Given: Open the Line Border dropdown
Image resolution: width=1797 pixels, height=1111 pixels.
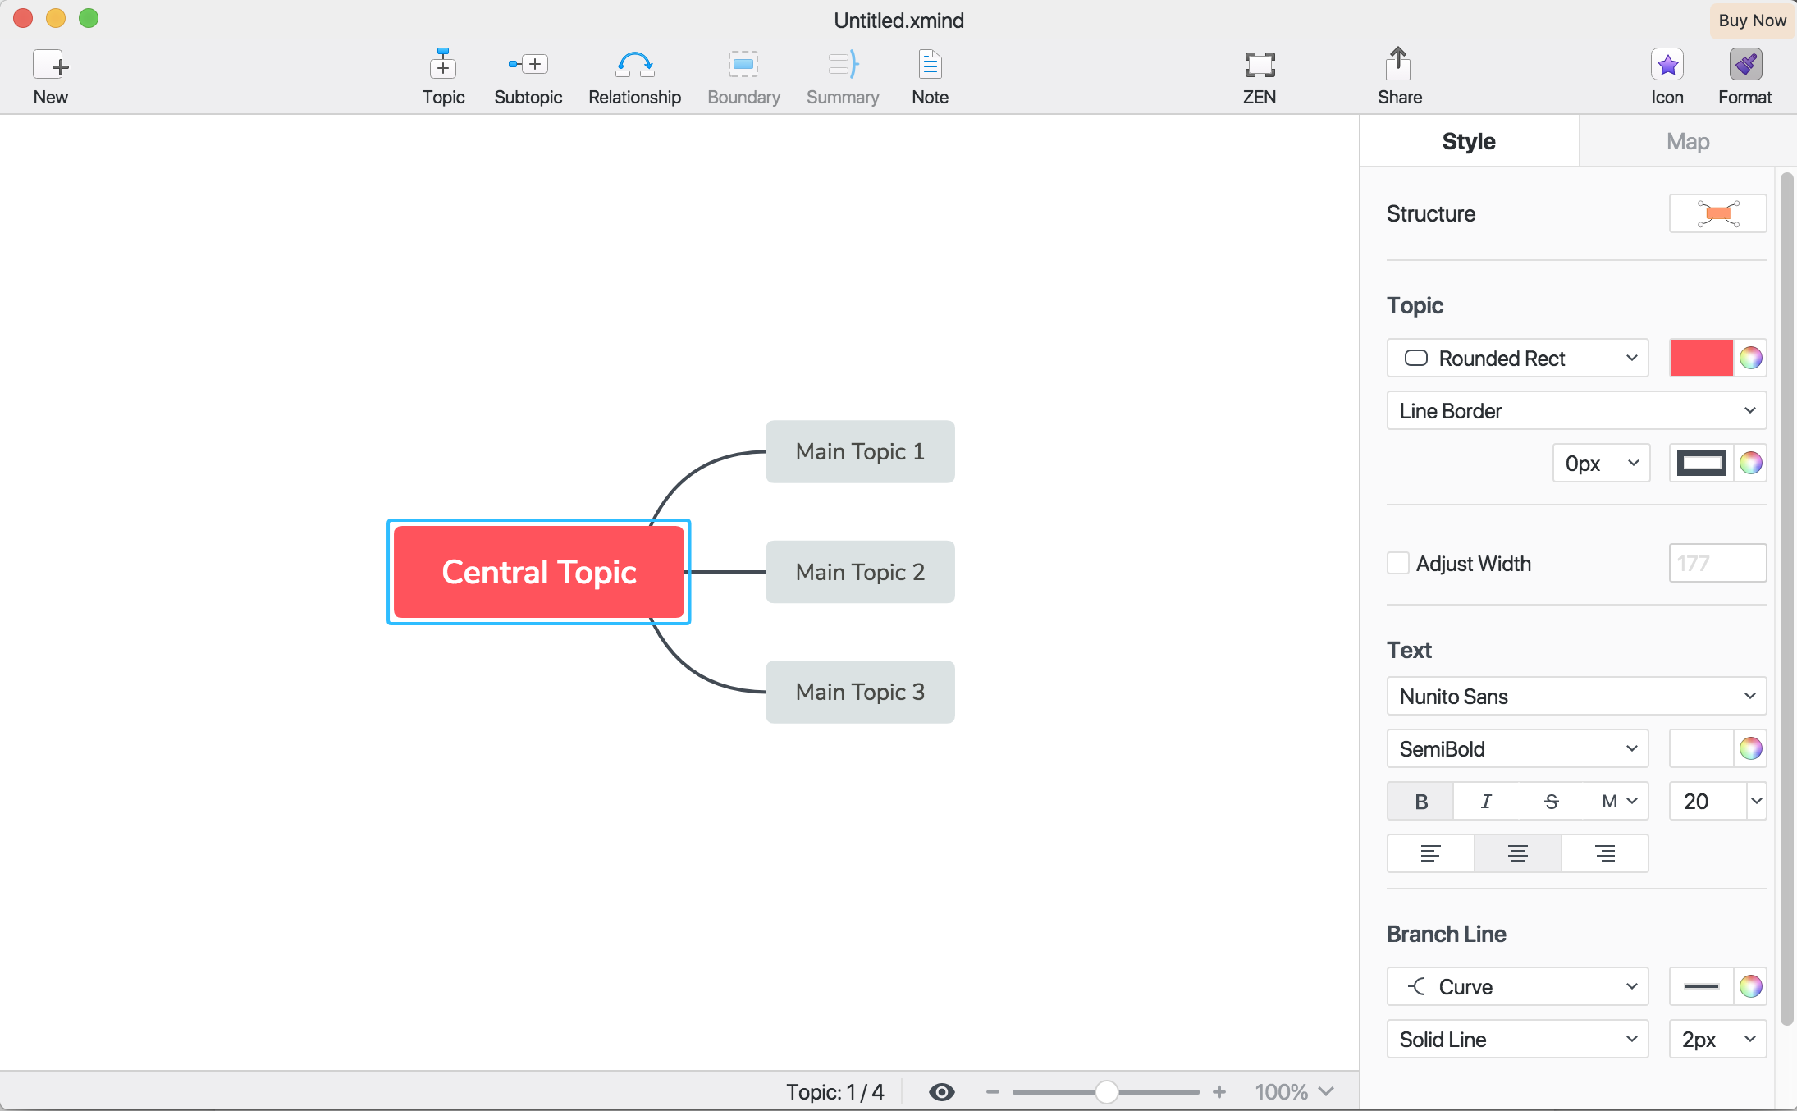Looking at the screenshot, I should pyautogui.click(x=1576, y=411).
